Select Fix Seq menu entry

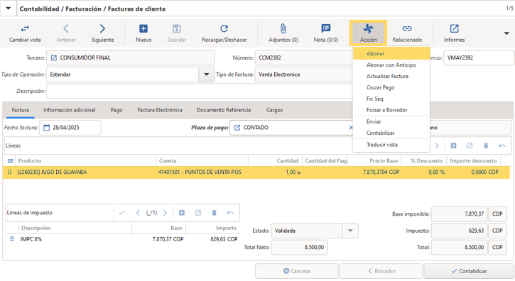click(x=391, y=99)
